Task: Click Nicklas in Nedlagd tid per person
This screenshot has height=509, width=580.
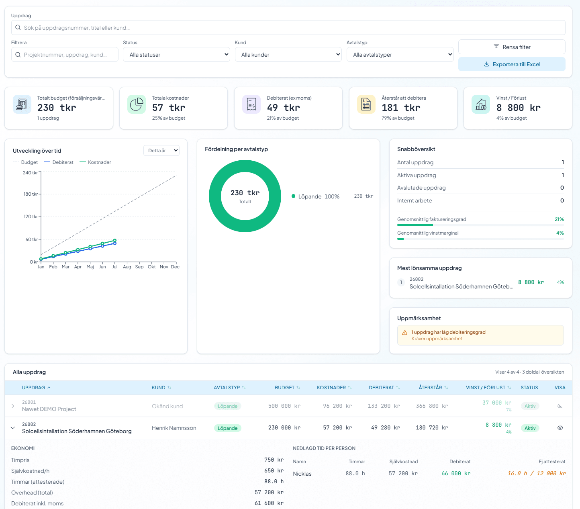Action: point(302,474)
